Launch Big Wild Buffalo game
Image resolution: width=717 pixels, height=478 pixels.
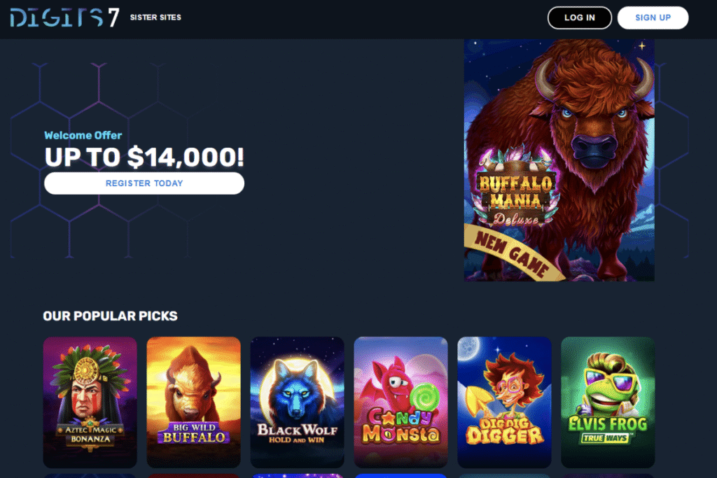coord(193,402)
